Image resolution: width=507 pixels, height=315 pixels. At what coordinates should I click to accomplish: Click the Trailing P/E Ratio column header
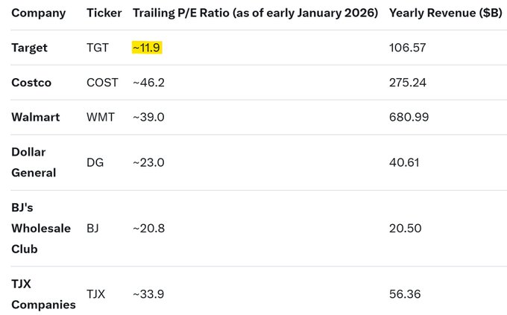pos(255,13)
